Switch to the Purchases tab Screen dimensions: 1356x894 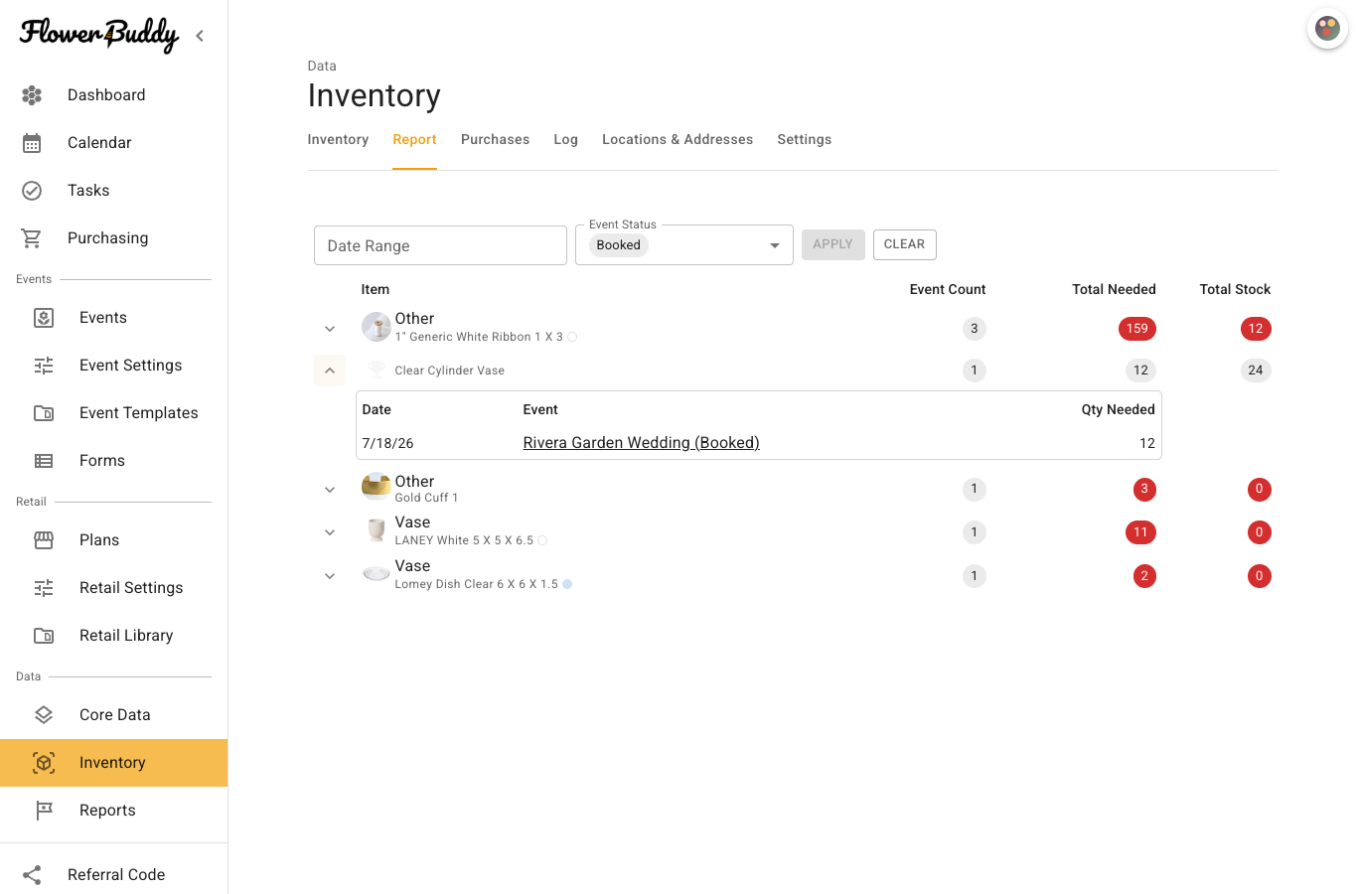[x=495, y=140]
